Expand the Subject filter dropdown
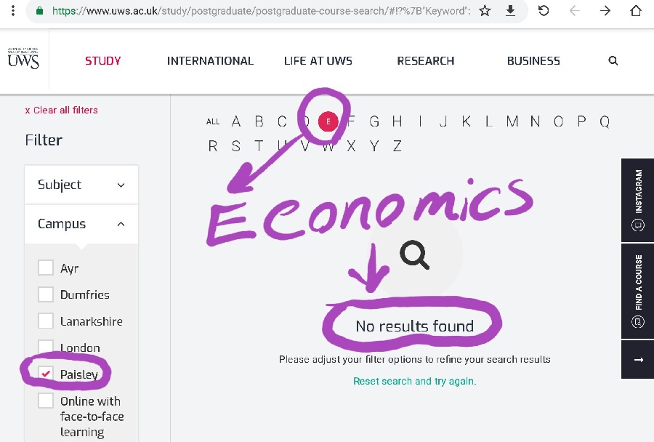 [x=81, y=185]
